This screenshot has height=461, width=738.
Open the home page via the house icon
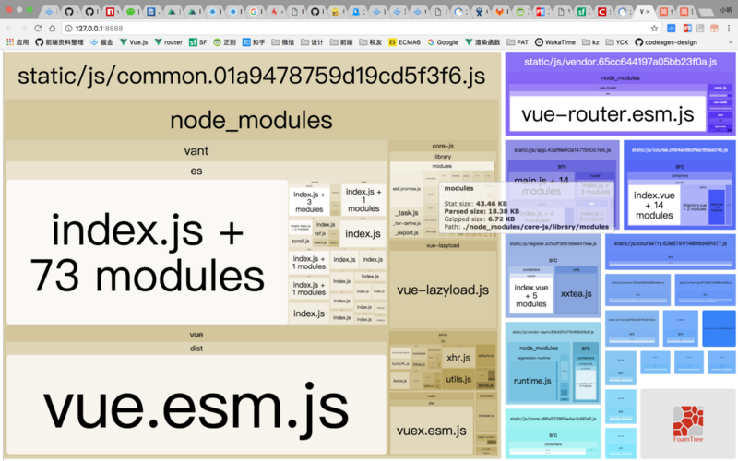click(x=53, y=29)
